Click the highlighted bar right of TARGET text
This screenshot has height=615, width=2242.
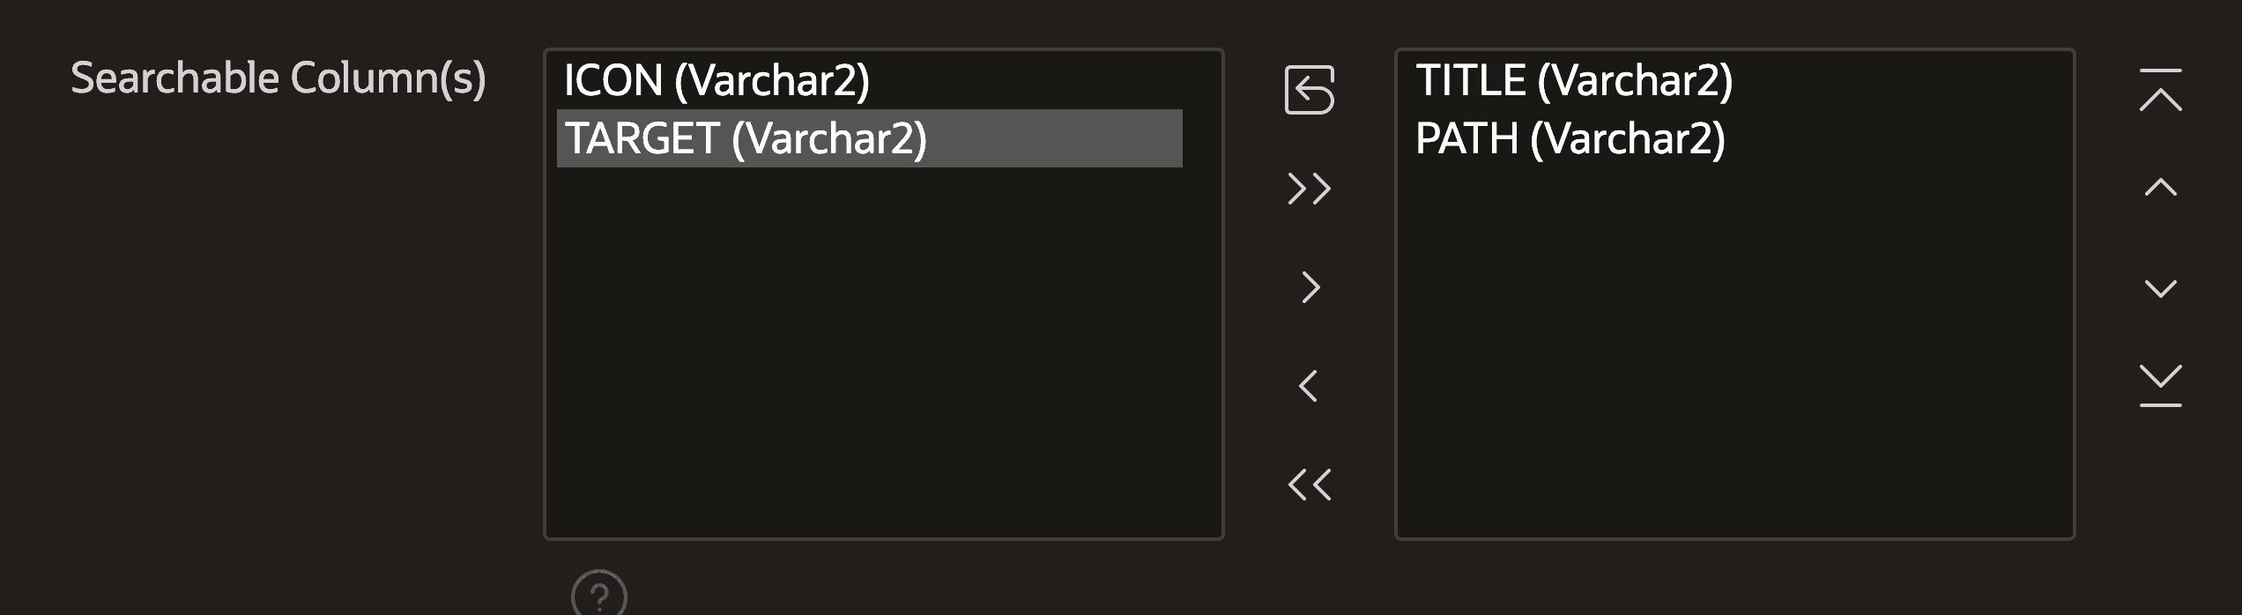tap(1058, 138)
